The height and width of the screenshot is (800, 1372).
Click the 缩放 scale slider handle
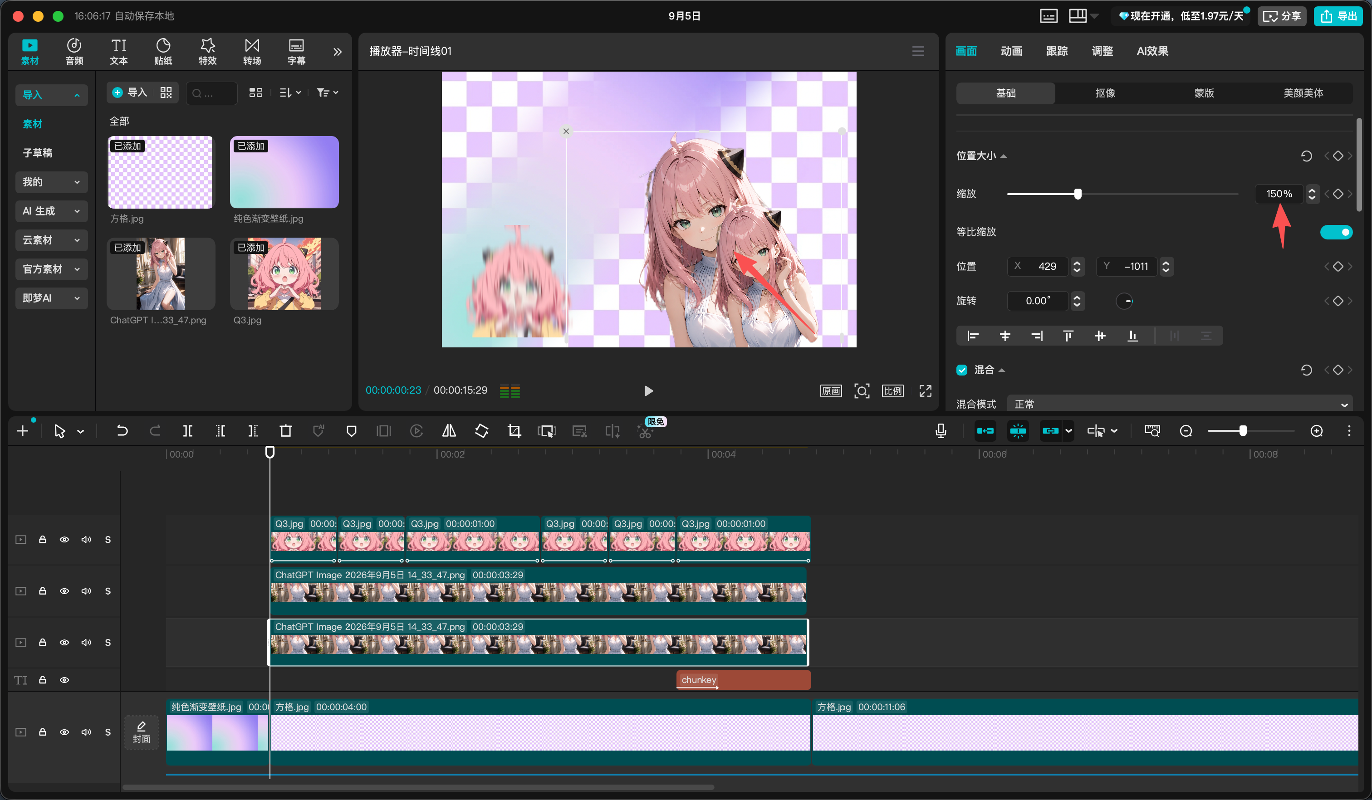[1078, 194]
